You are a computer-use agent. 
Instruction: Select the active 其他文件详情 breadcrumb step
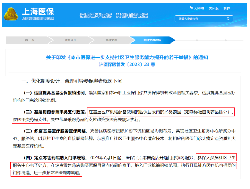[x=152, y=40]
